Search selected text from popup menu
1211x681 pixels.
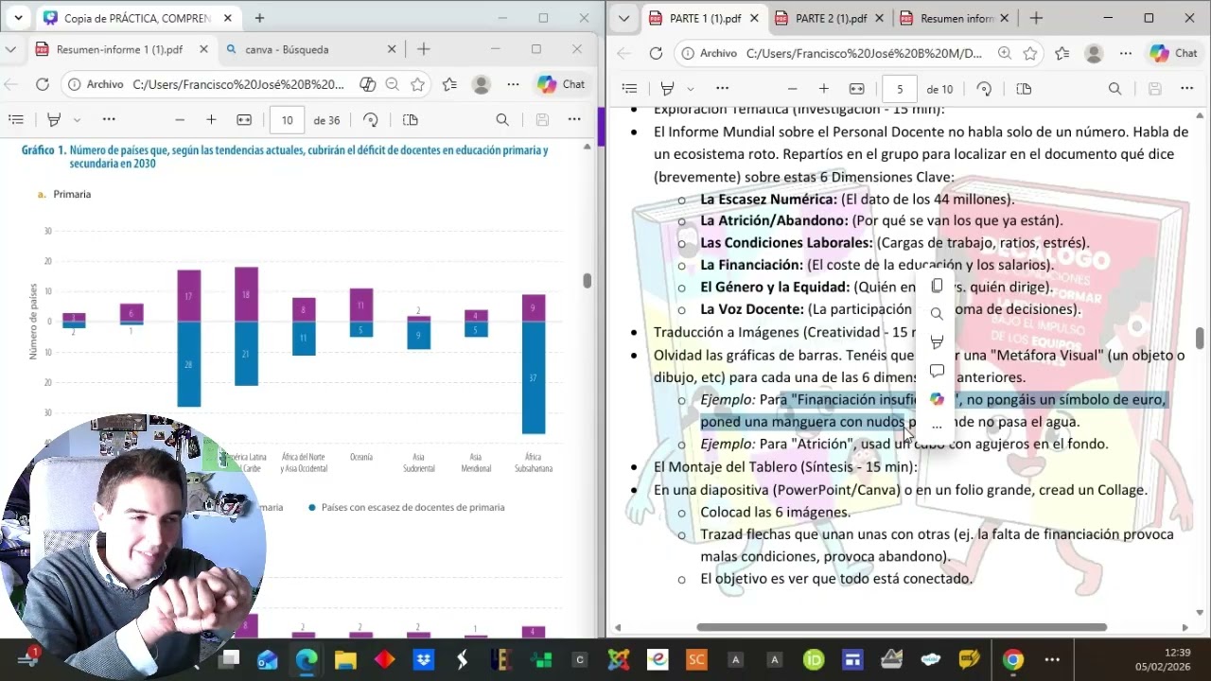pos(937,314)
